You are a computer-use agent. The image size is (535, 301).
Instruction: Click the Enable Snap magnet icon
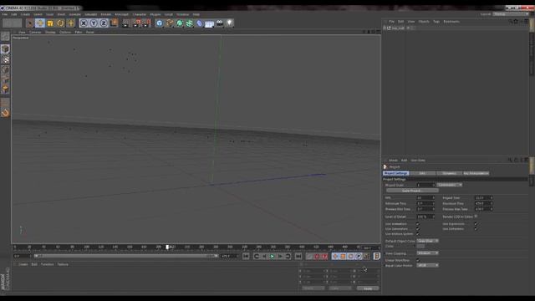click(x=5, y=113)
